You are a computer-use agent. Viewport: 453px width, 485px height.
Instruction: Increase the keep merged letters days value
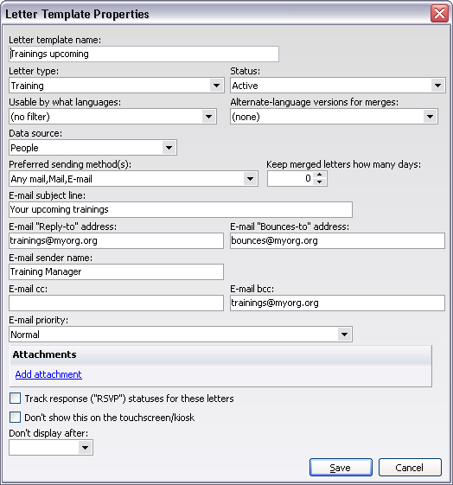(319, 175)
